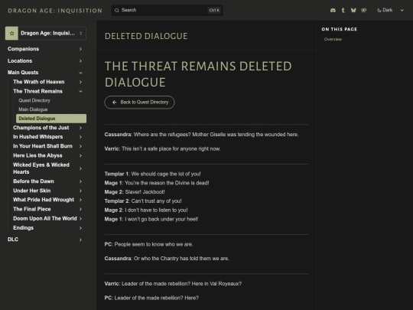Click 'Mage 2: I don't have to listen'

point(146,210)
